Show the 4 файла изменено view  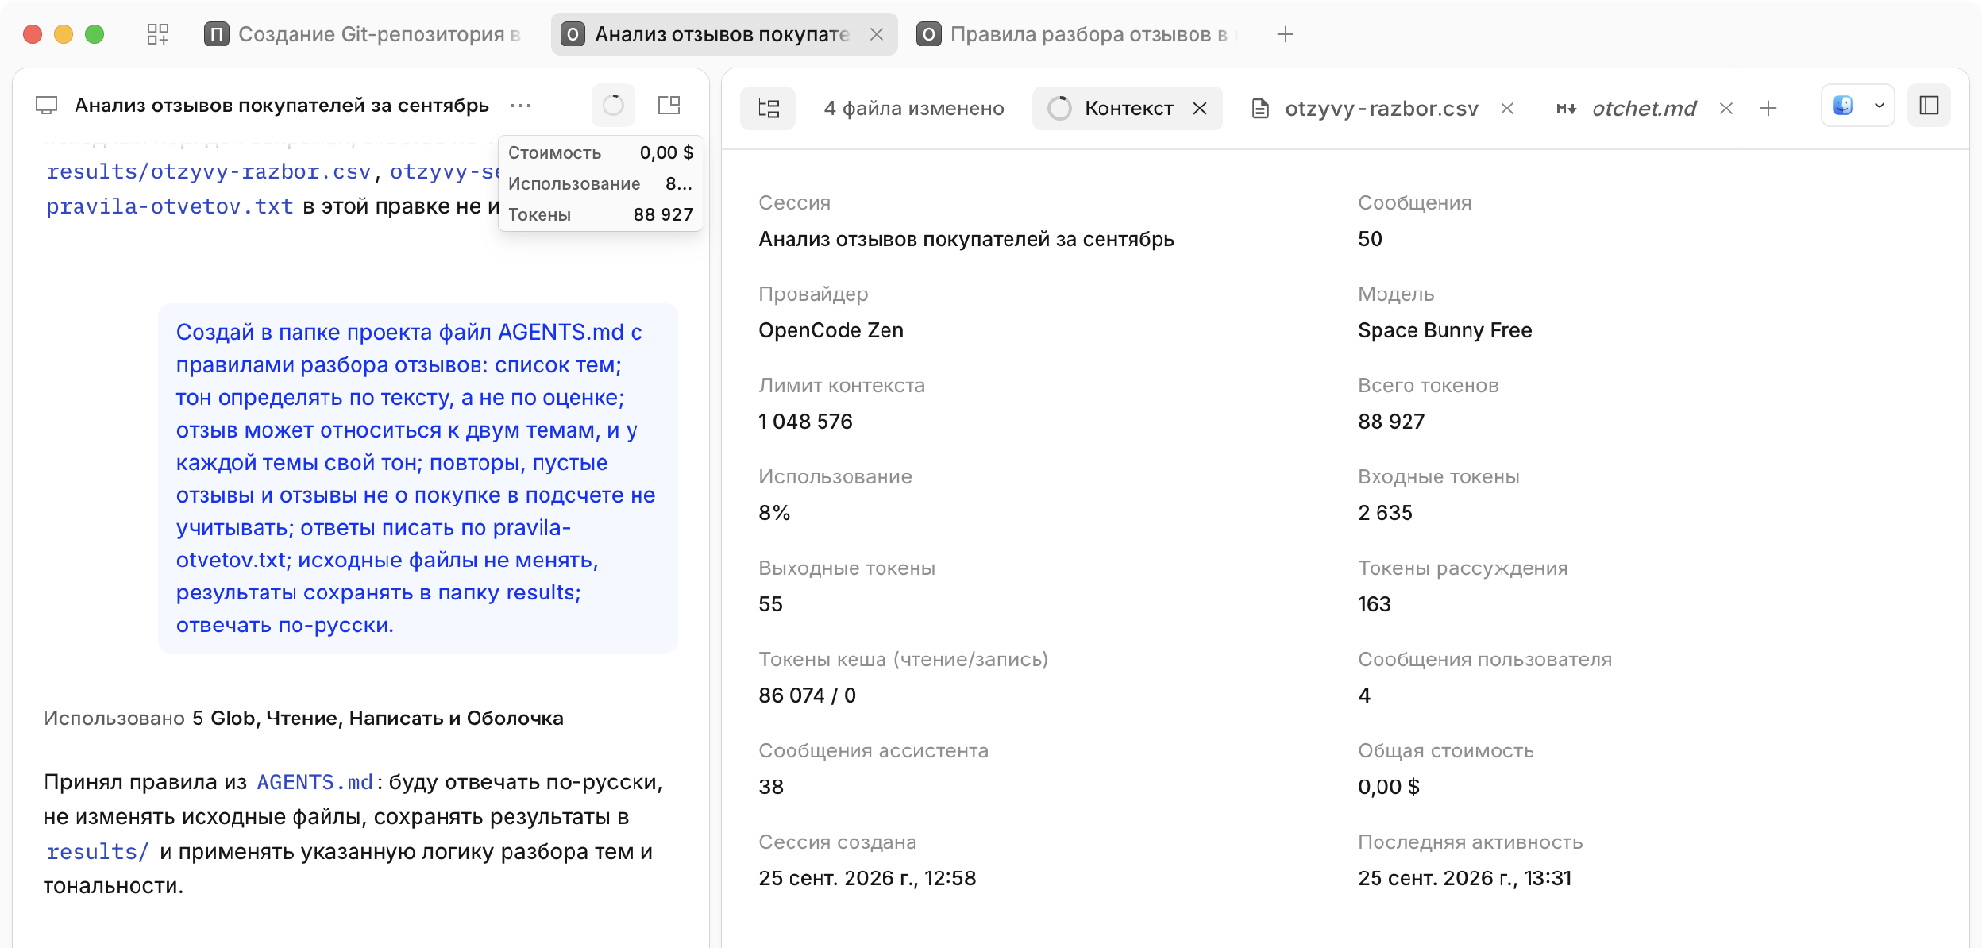point(914,108)
